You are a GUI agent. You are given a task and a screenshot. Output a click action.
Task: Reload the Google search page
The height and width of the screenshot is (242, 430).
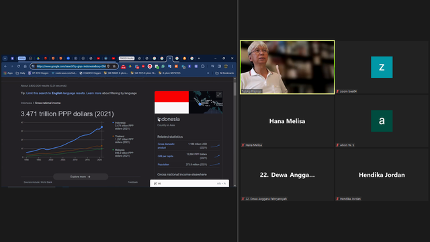point(18,66)
